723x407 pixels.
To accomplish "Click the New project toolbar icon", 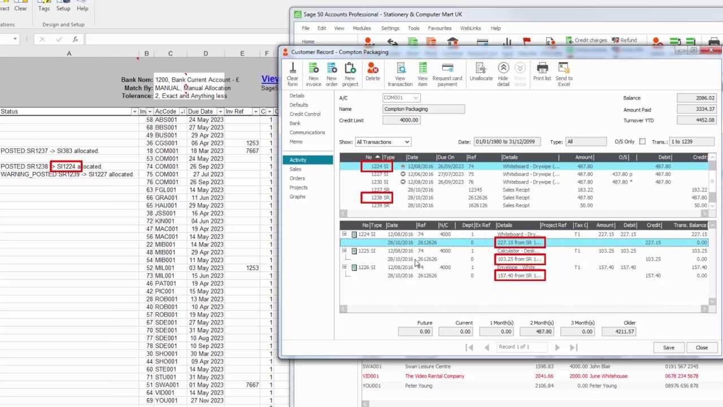I will tap(350, 74).
